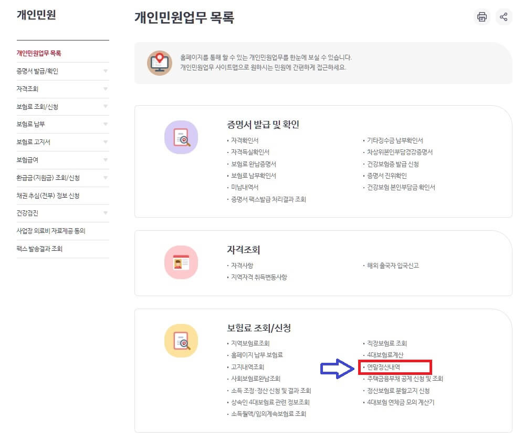Image resolution: width=523 pixels, height=438 pixels.
Task: Open 상속인 4대보험료 관련 정보조회 link
Action: click(x=270, y=403)
